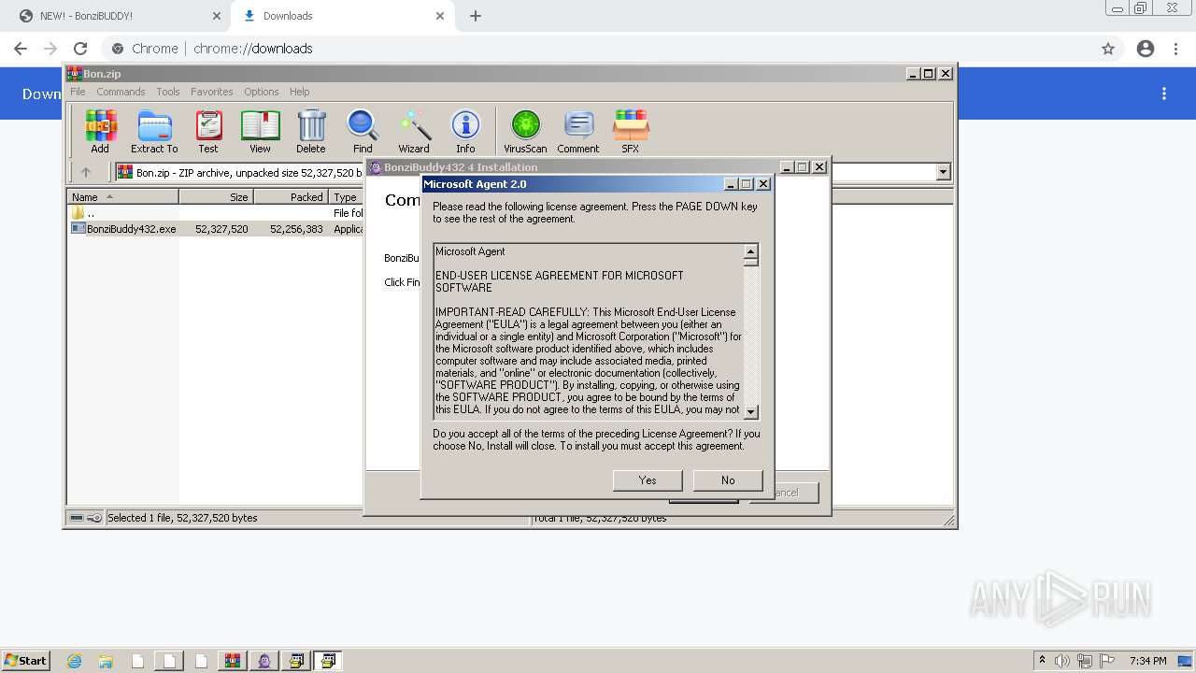Reload the Chrome page
1196x673 pixels.
80,49
